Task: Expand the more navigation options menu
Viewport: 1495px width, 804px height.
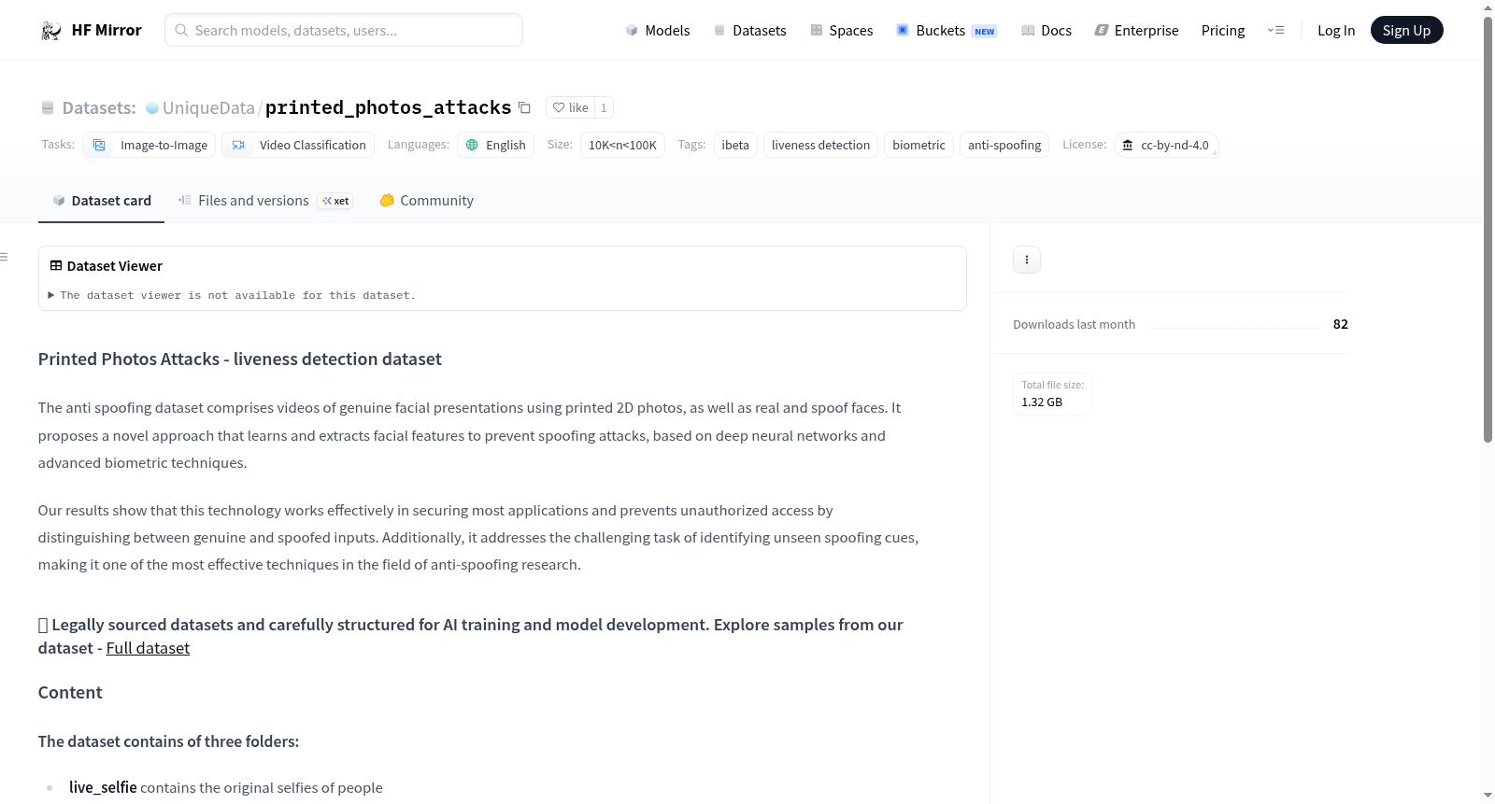Action: coord(1275,30)
